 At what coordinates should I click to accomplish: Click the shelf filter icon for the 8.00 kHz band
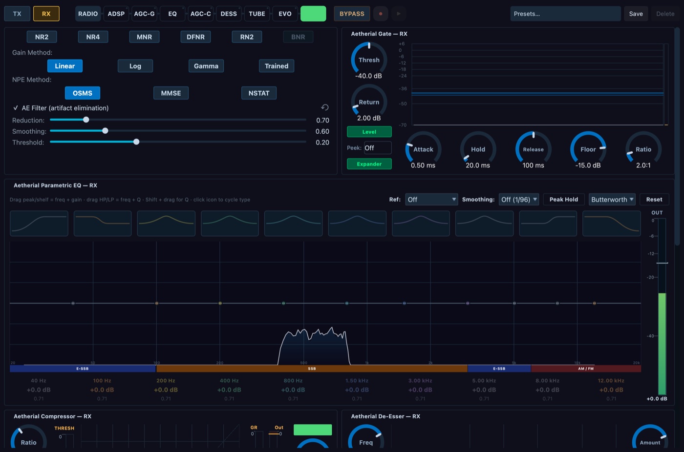548,224
